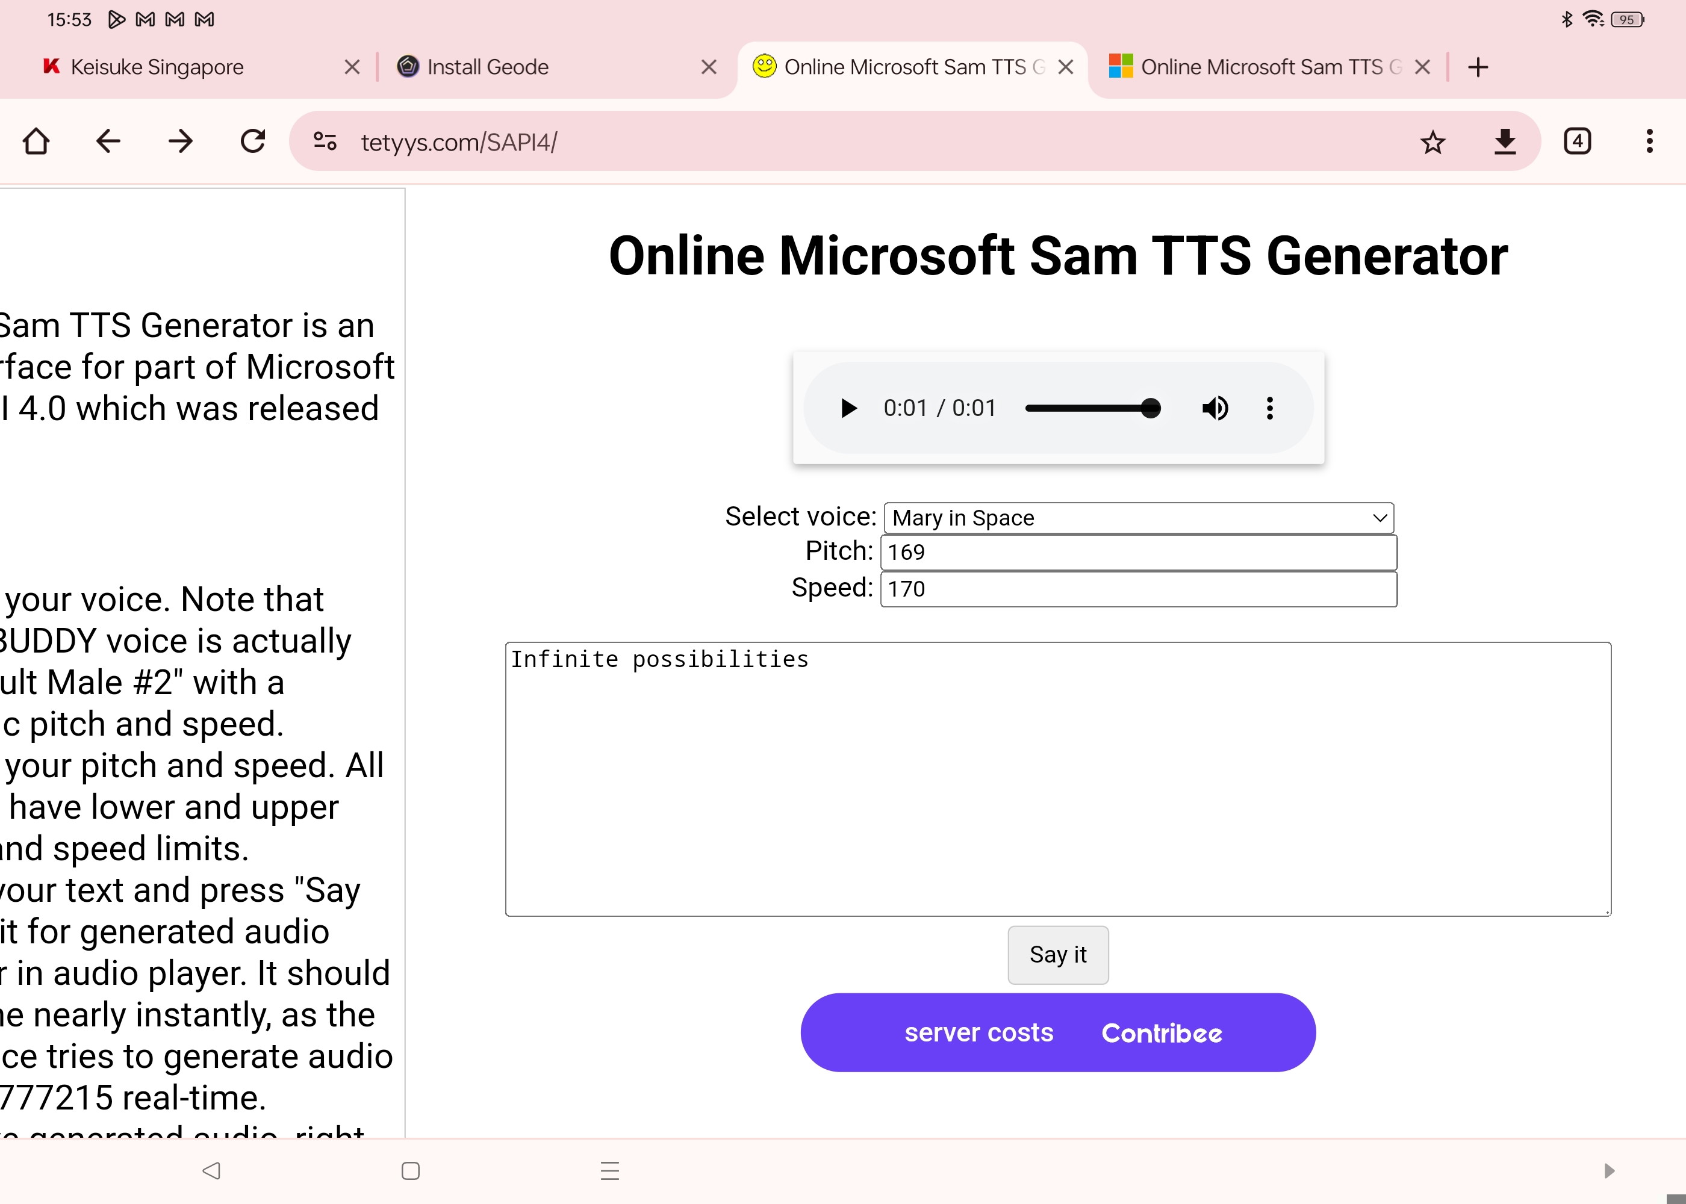Click the Contribee server costs button
This screenshot has width=1686, height=1204.
click(x=1058, y=1032)
